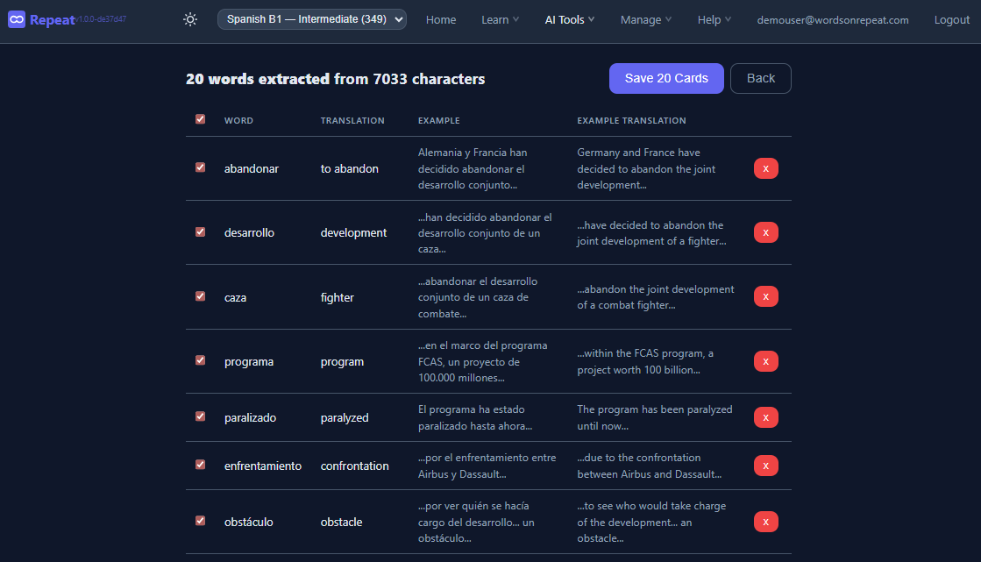Remove the enfrentamiento row with its x button
This screenshot has height=562, width=981.
[x=766, y=466]
